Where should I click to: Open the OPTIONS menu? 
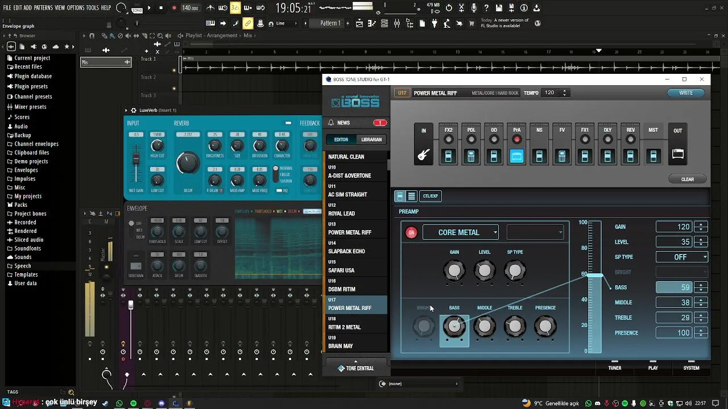click(x=76, y=8)
